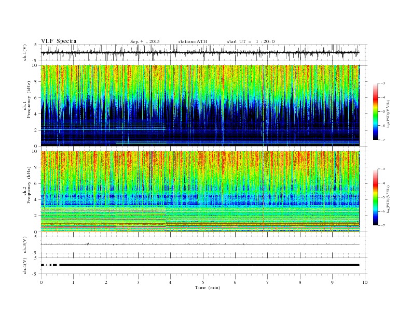This screenshot has width=411, height=317.
Task: Click the "2" kHz tick on ch.2 spectrogram
Action: pyautogui.click(x=36, y=216)
